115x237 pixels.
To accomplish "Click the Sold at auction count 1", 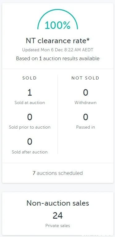I will pyautogui.click(x=30, y=93).
